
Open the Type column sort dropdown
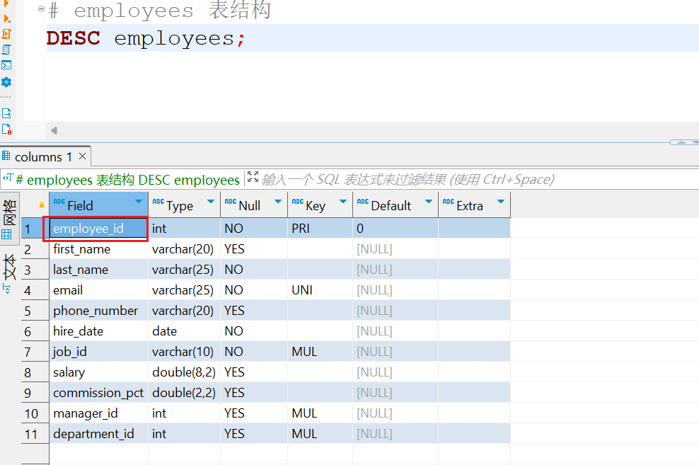click(210, 202)
